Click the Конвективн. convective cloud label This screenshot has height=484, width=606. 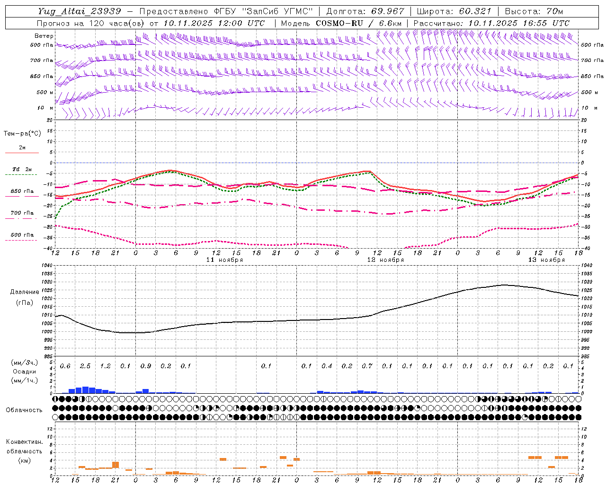[24, 442]
